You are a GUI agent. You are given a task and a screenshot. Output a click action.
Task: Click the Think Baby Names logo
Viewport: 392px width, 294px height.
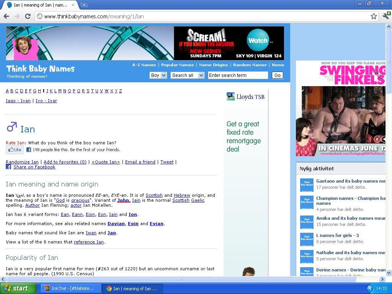click(x=41, y=69)
